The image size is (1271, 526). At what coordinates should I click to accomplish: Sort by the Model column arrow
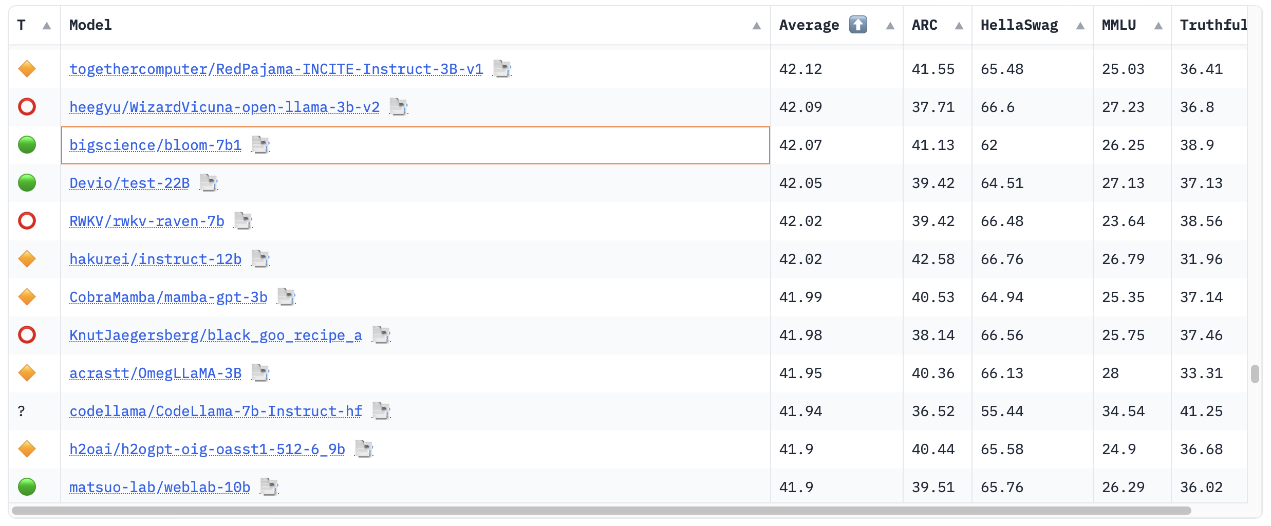coord(757,26)
